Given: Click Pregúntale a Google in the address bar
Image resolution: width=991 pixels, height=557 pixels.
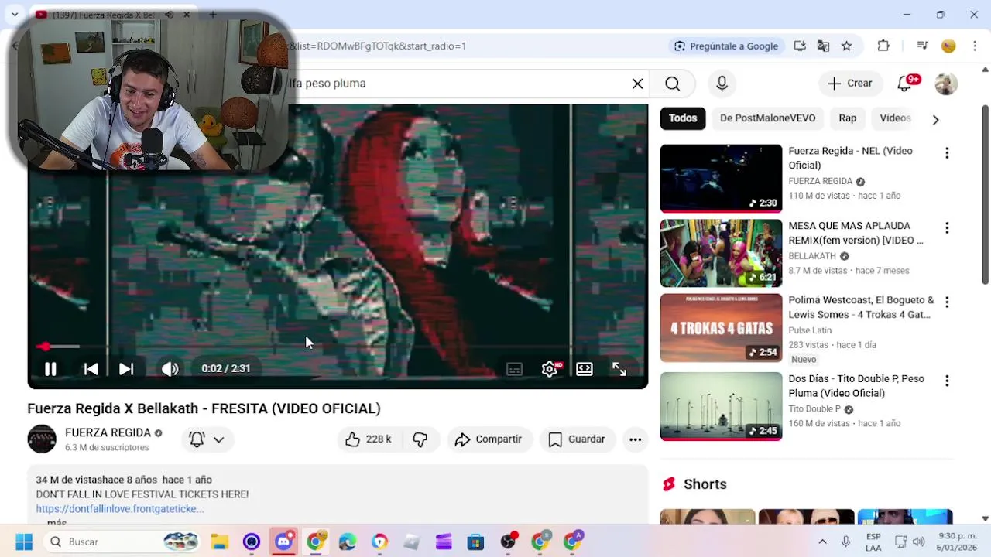Looking at the screenshot, I should click(725, 46).
